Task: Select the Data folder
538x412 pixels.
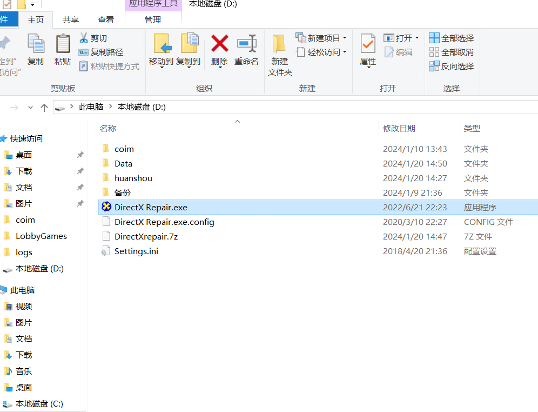Action: tap(318, 164)
